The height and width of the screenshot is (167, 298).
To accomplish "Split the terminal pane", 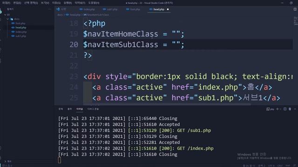I will click(x=285, y=109).
